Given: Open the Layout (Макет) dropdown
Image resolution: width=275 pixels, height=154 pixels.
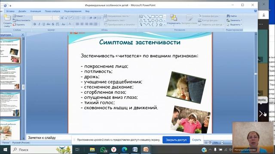Looking at the screenshot, I should coord(19,16).
